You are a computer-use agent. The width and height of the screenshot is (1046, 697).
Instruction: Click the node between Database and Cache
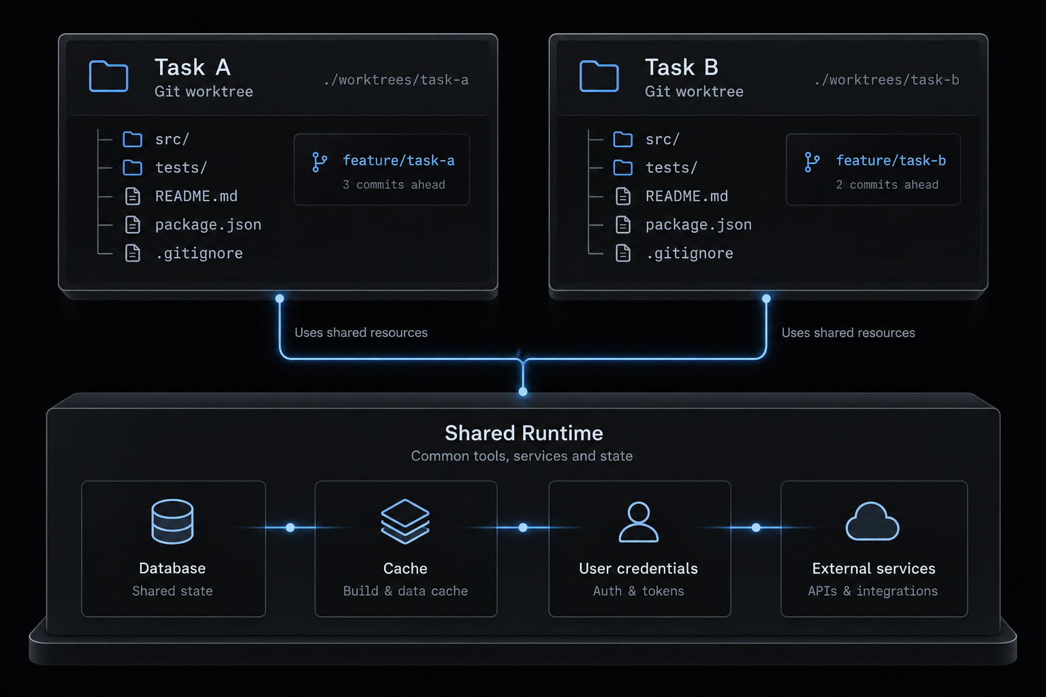[290, 528]
